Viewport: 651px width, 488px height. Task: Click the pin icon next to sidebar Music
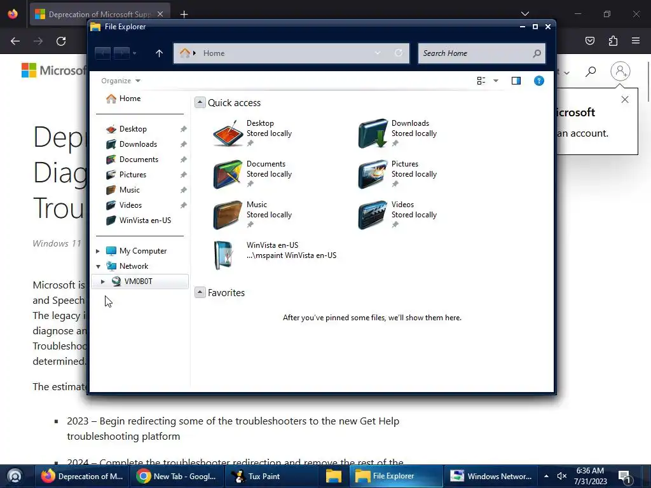183,190
